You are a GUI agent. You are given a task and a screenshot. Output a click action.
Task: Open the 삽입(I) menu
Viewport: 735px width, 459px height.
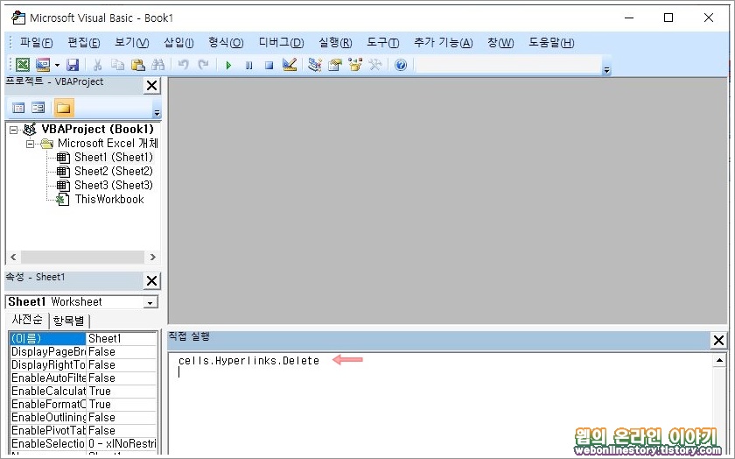click(178, 43)
